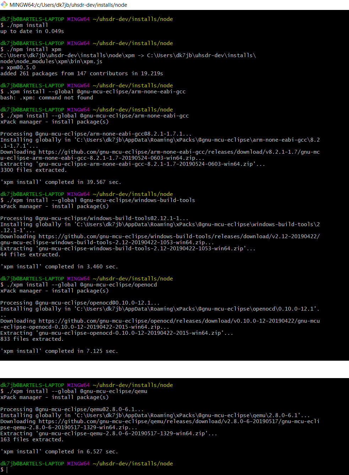Click the window title path text
The image size is (349, 475).
[68, 5]
